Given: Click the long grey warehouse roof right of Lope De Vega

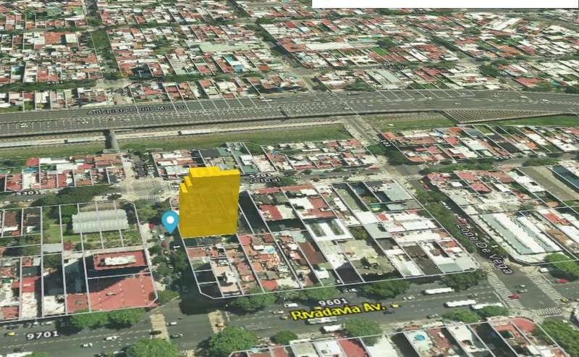Looking at the screenshot, I should coord(523,232).
